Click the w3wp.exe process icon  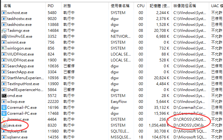click(x=4, y=102)
